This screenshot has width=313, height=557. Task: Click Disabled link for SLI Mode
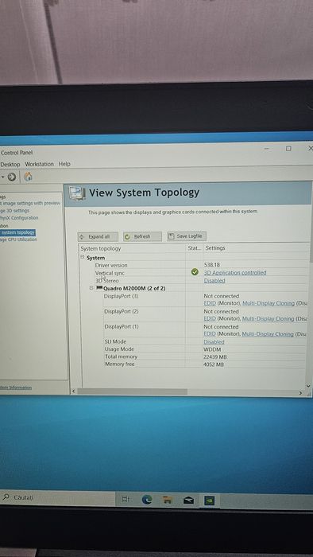(214, 341)
